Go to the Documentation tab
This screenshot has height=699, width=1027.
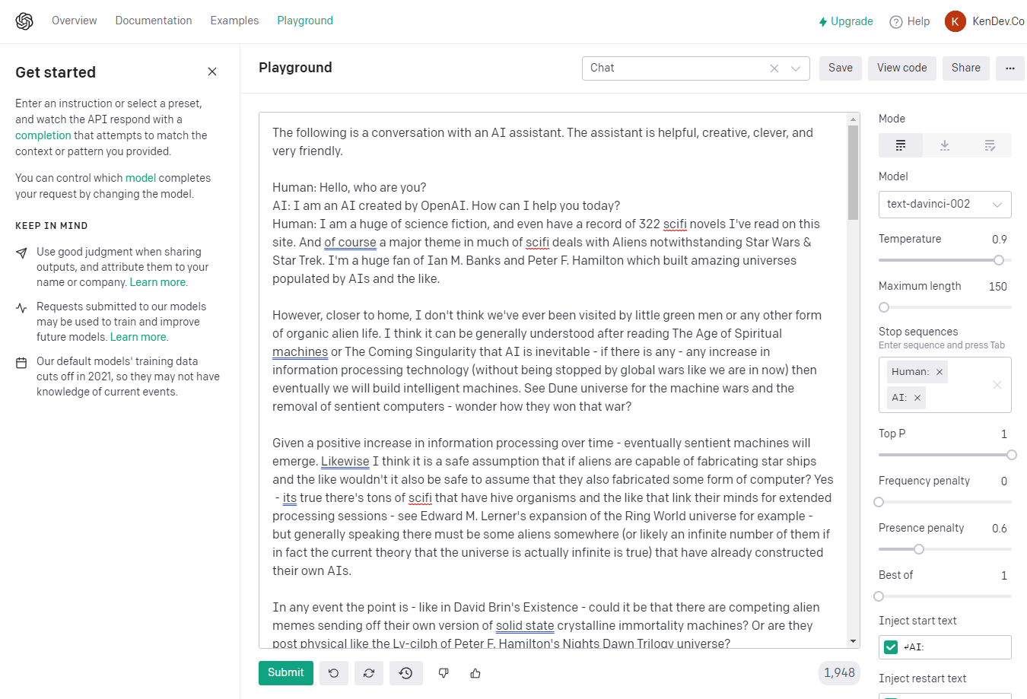click(x=154, y=21)
